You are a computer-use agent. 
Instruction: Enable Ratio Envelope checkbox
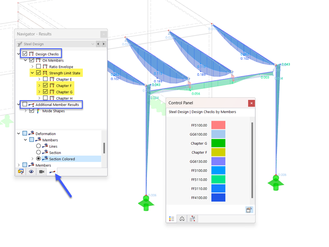point(39,66)
